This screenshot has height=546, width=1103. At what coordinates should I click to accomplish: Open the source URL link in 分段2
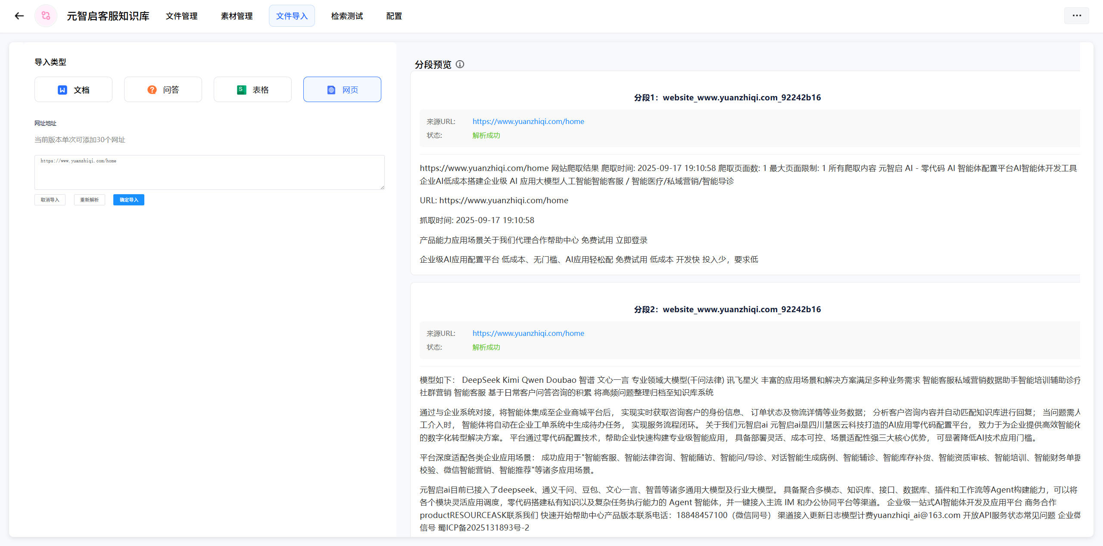coord(528,333)
